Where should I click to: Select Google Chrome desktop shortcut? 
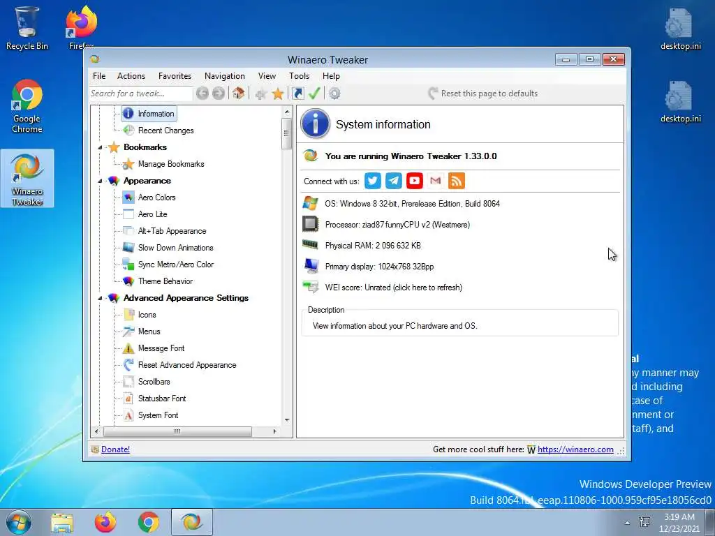(x=27, y=106)
